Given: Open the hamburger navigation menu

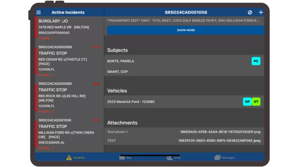Looking at the screenshot, I should point(39,12).
